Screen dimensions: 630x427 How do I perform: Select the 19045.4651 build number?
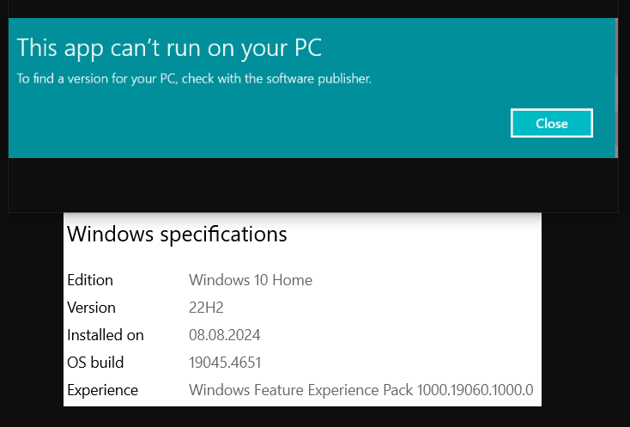coord(225,363)
